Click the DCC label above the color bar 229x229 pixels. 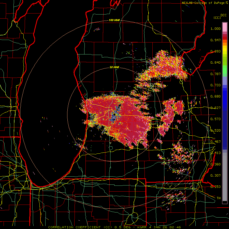click(223, 15)
